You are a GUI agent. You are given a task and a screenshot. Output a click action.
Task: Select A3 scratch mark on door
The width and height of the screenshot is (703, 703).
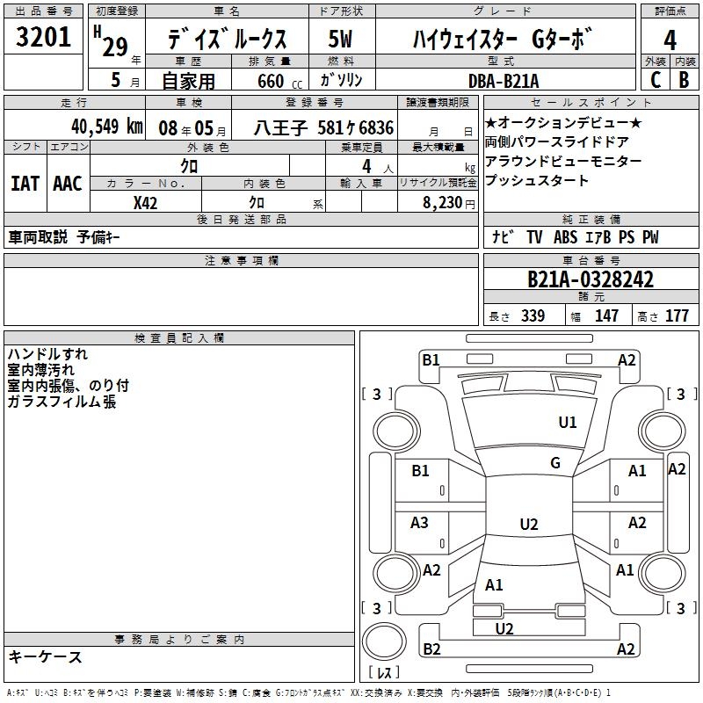point(419,522)
